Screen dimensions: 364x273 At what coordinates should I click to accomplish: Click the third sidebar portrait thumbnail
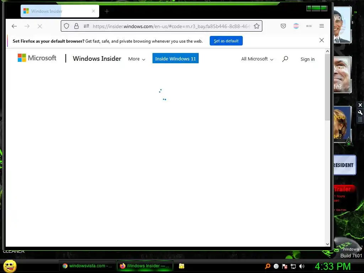pyautogui.click(x=343, y=124)
